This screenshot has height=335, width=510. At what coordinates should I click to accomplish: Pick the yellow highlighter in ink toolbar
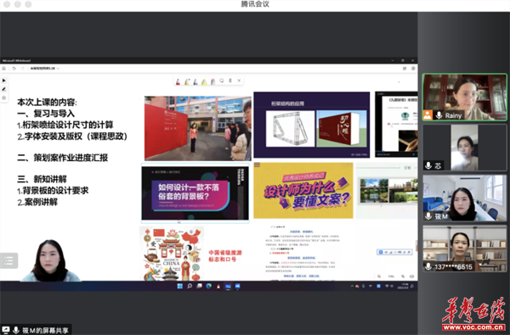(x=204, y=81)
